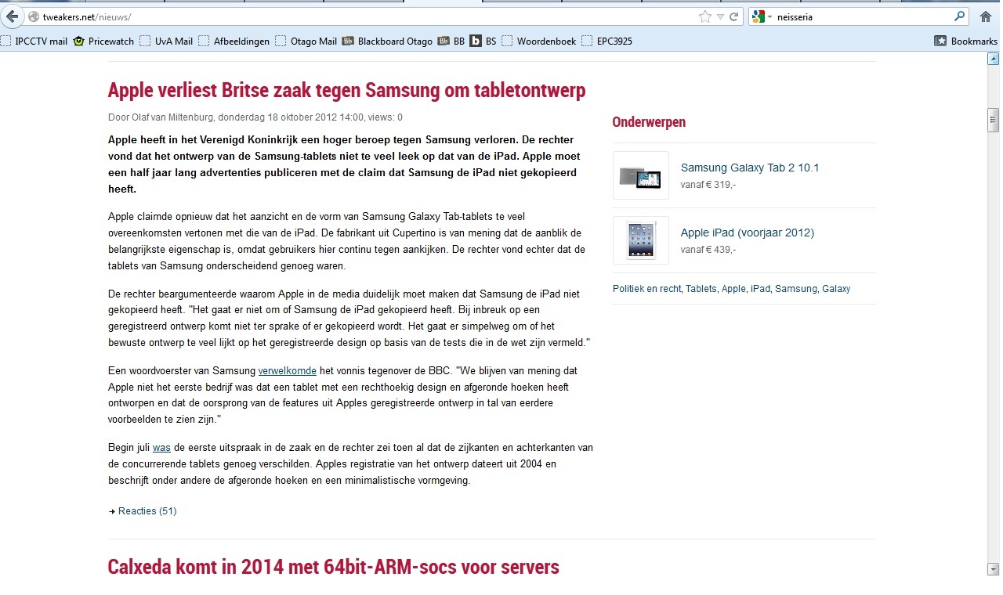Click the search magnifier icon

click(x=960, y=16)
